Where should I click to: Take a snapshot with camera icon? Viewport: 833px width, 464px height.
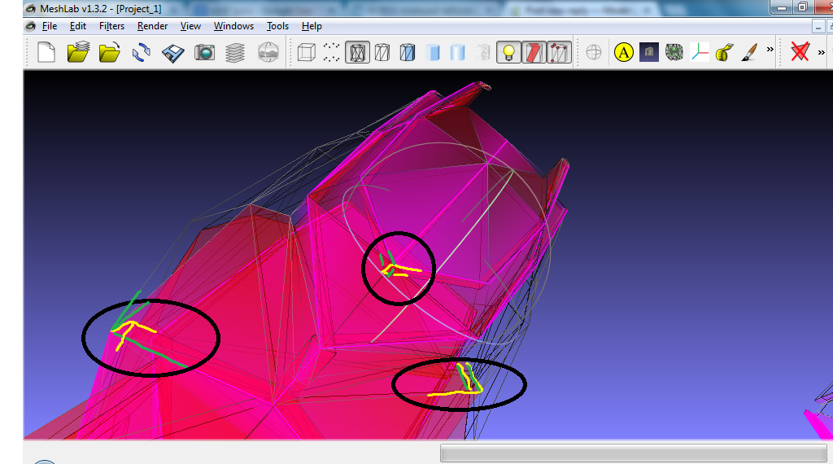pos(204,53)
